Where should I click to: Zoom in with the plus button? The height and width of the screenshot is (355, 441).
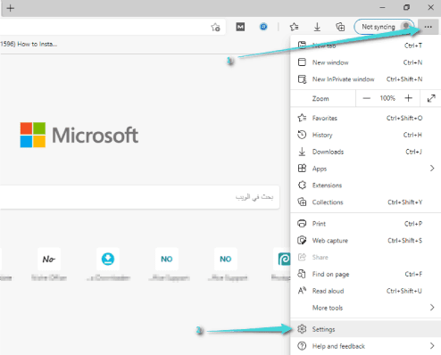click(409, 98)
